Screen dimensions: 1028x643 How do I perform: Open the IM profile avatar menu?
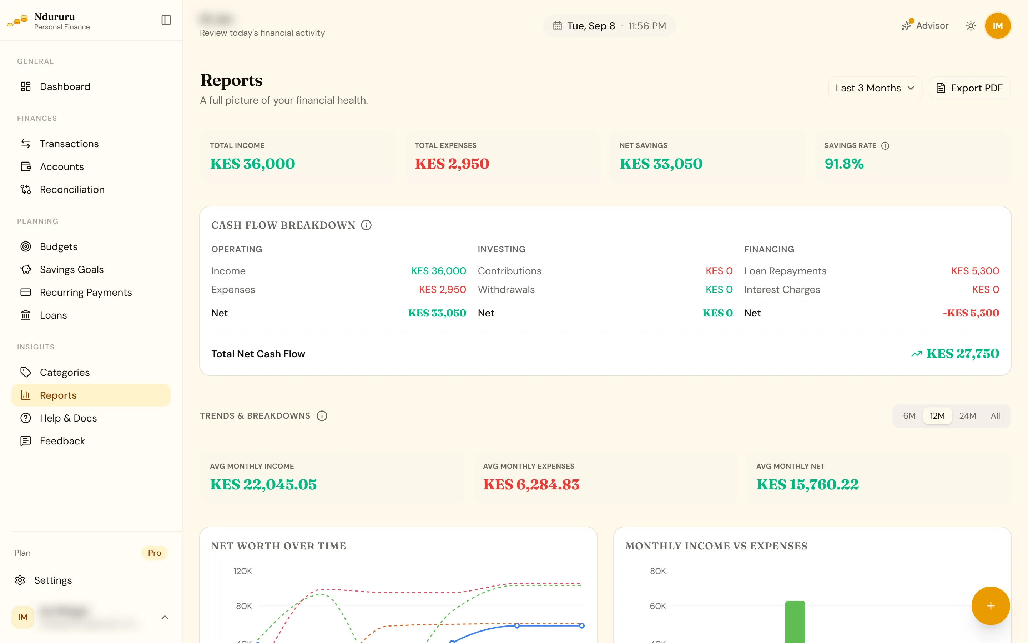(x=997, y=26)
